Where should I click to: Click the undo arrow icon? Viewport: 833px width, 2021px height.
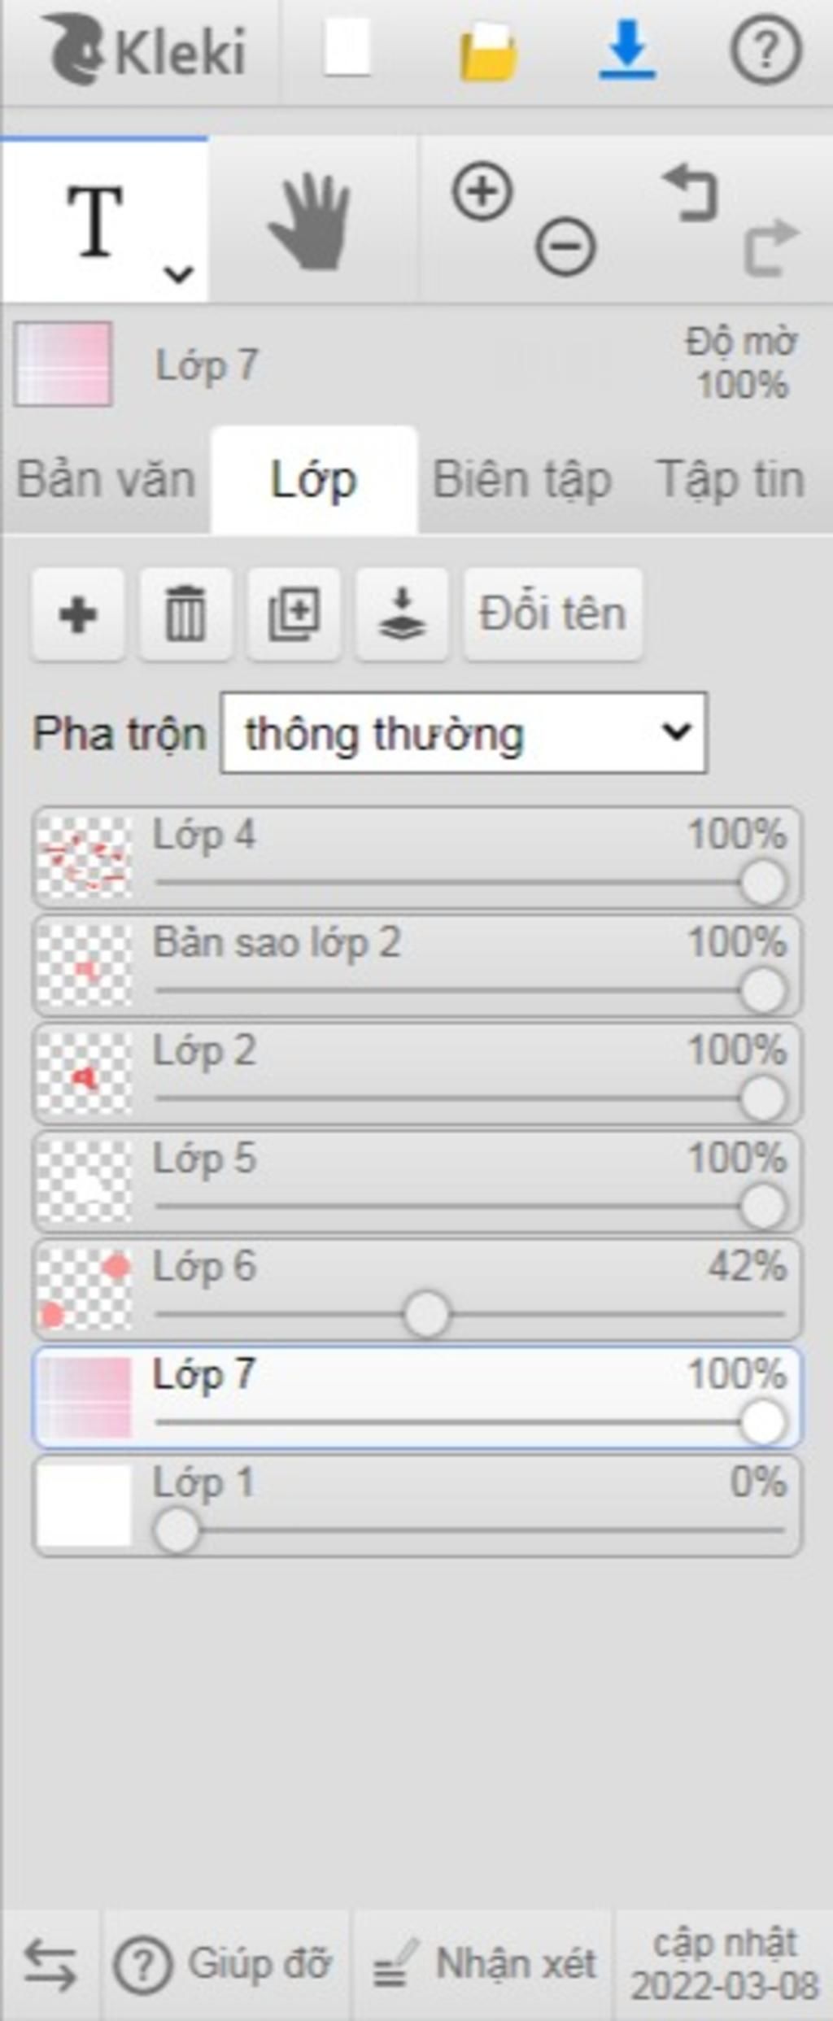click(691, 194)
